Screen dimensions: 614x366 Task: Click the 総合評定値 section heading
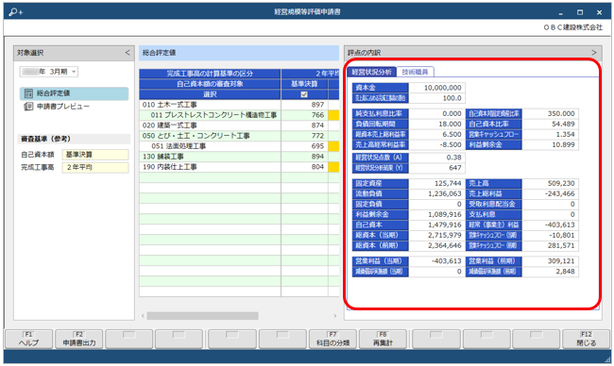pyautogui.click(x=159, y=53)
